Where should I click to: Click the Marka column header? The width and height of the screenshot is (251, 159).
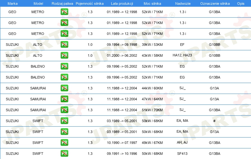[12, 3]
